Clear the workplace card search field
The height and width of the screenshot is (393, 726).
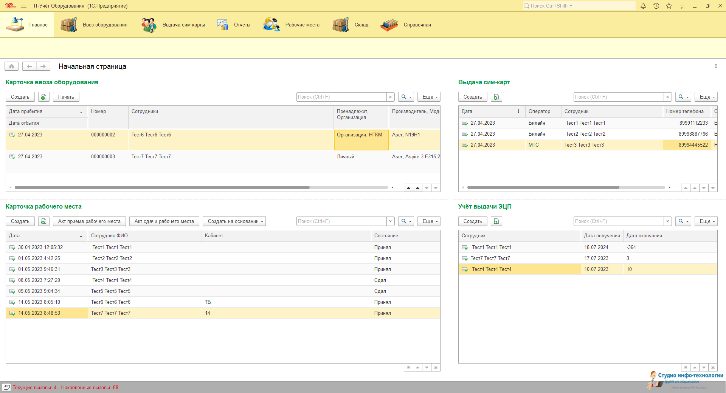(391, 221)
